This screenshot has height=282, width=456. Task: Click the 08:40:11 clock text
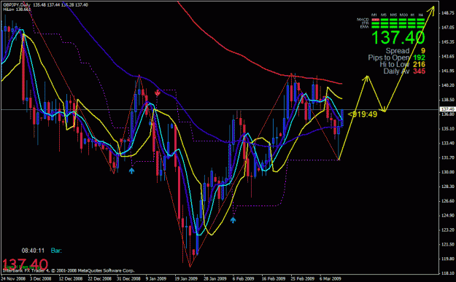point(33,251)
